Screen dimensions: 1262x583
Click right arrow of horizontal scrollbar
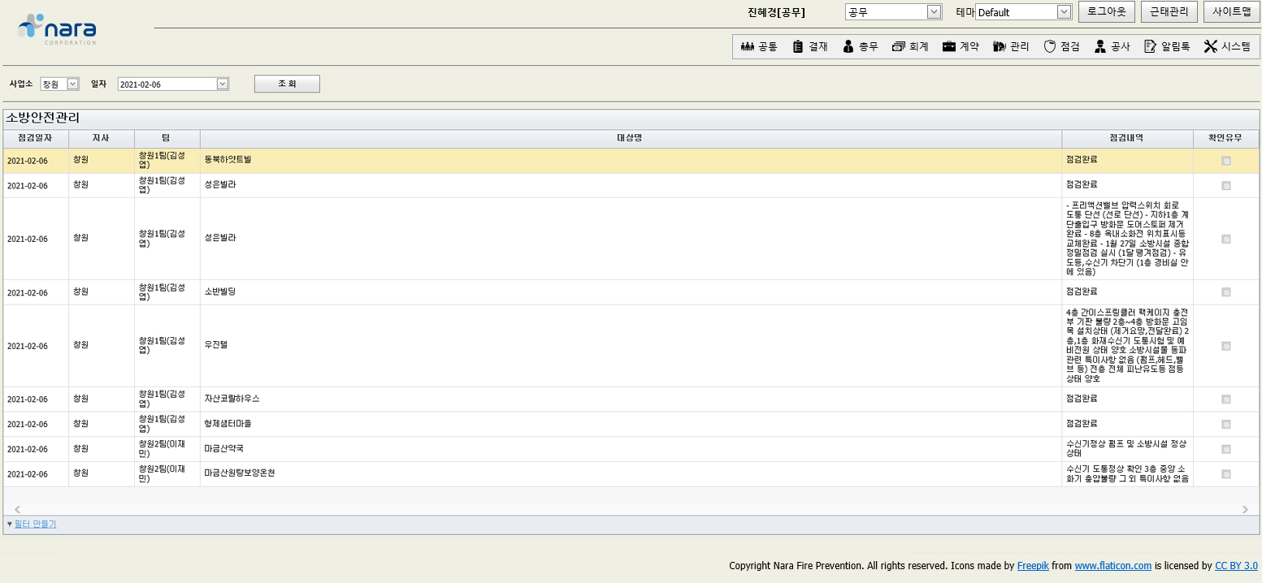1245,509
